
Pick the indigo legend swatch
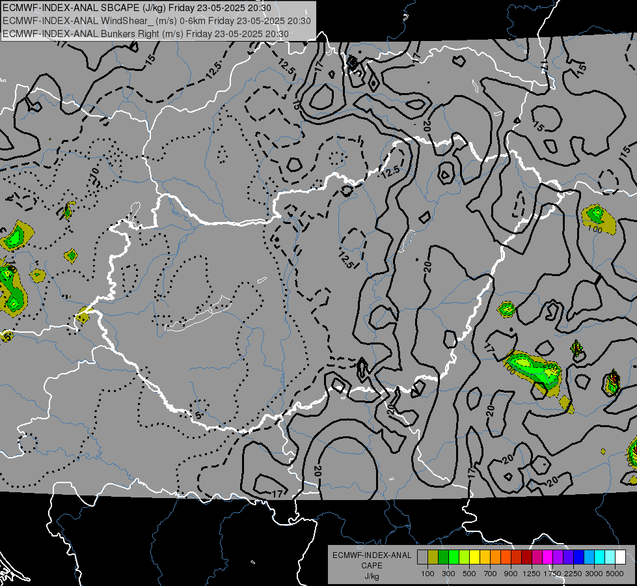tap(568, 557)
